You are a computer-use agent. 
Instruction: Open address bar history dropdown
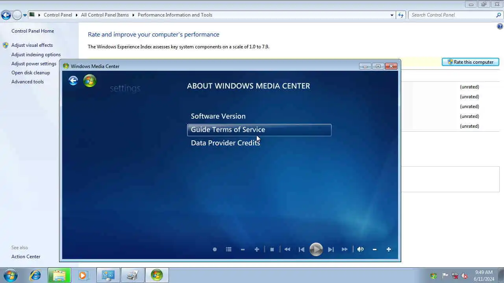click(392, 15)
